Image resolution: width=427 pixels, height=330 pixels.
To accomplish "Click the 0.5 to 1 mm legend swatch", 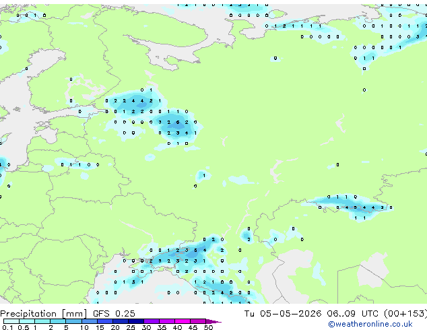I will click(27, 321).
